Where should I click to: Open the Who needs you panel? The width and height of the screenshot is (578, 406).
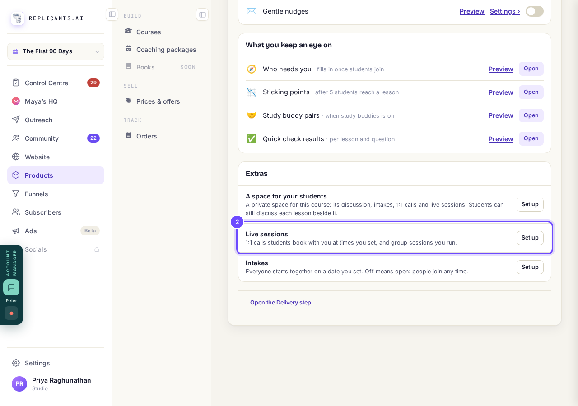pos(531,69)
